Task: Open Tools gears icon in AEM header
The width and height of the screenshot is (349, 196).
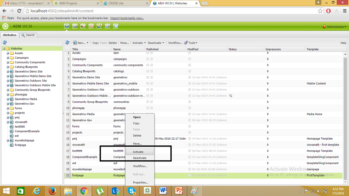Action: (108, 26)
